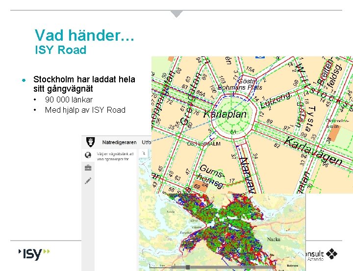The image size is (353, 271).
Task: Click the 5 km scale bar
Action: point(162,267)
